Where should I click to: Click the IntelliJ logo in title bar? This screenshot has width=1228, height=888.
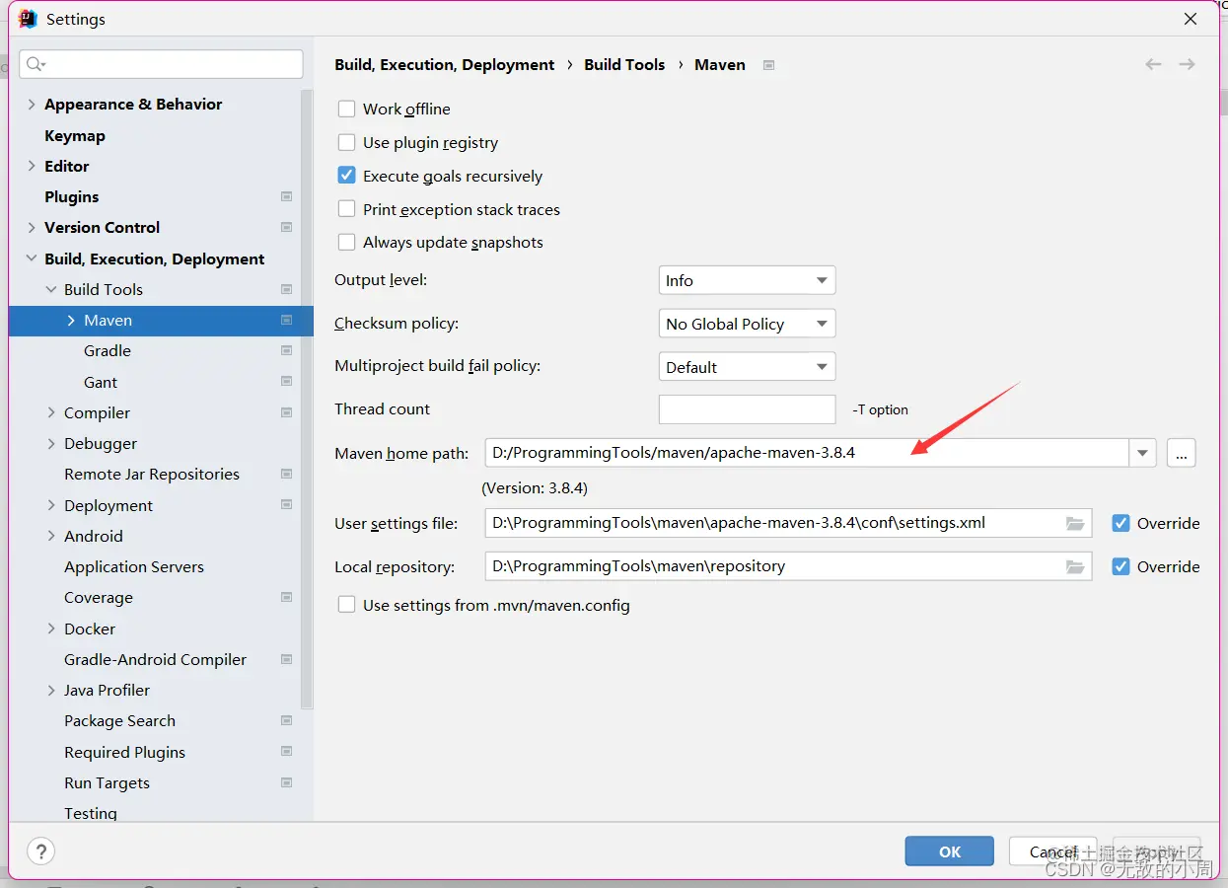tap(29, 19)
